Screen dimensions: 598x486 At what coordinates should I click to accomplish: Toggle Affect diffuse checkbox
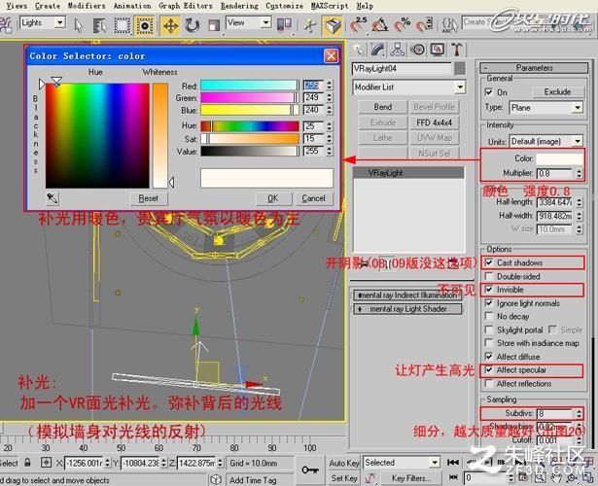(488, 357)
